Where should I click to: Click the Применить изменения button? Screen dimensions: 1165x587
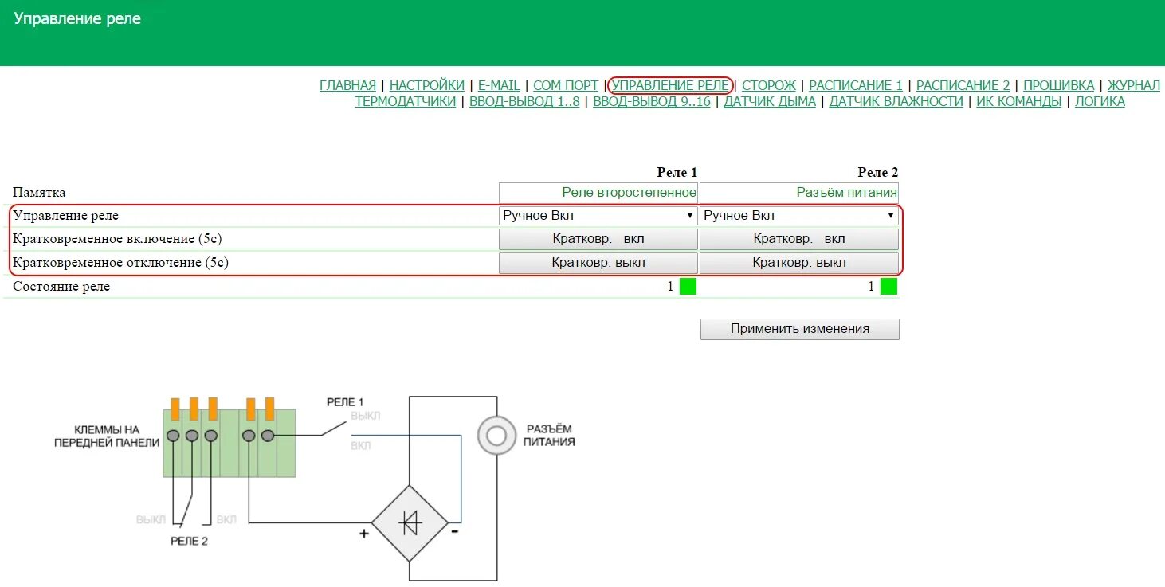800,329
